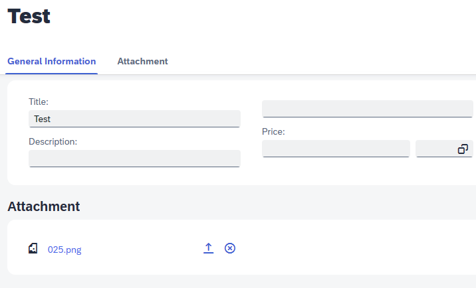Image resolution: width=476 pixels, height=288 pixels.
Task: Focus the Title input field
Action: pos(134,119)
